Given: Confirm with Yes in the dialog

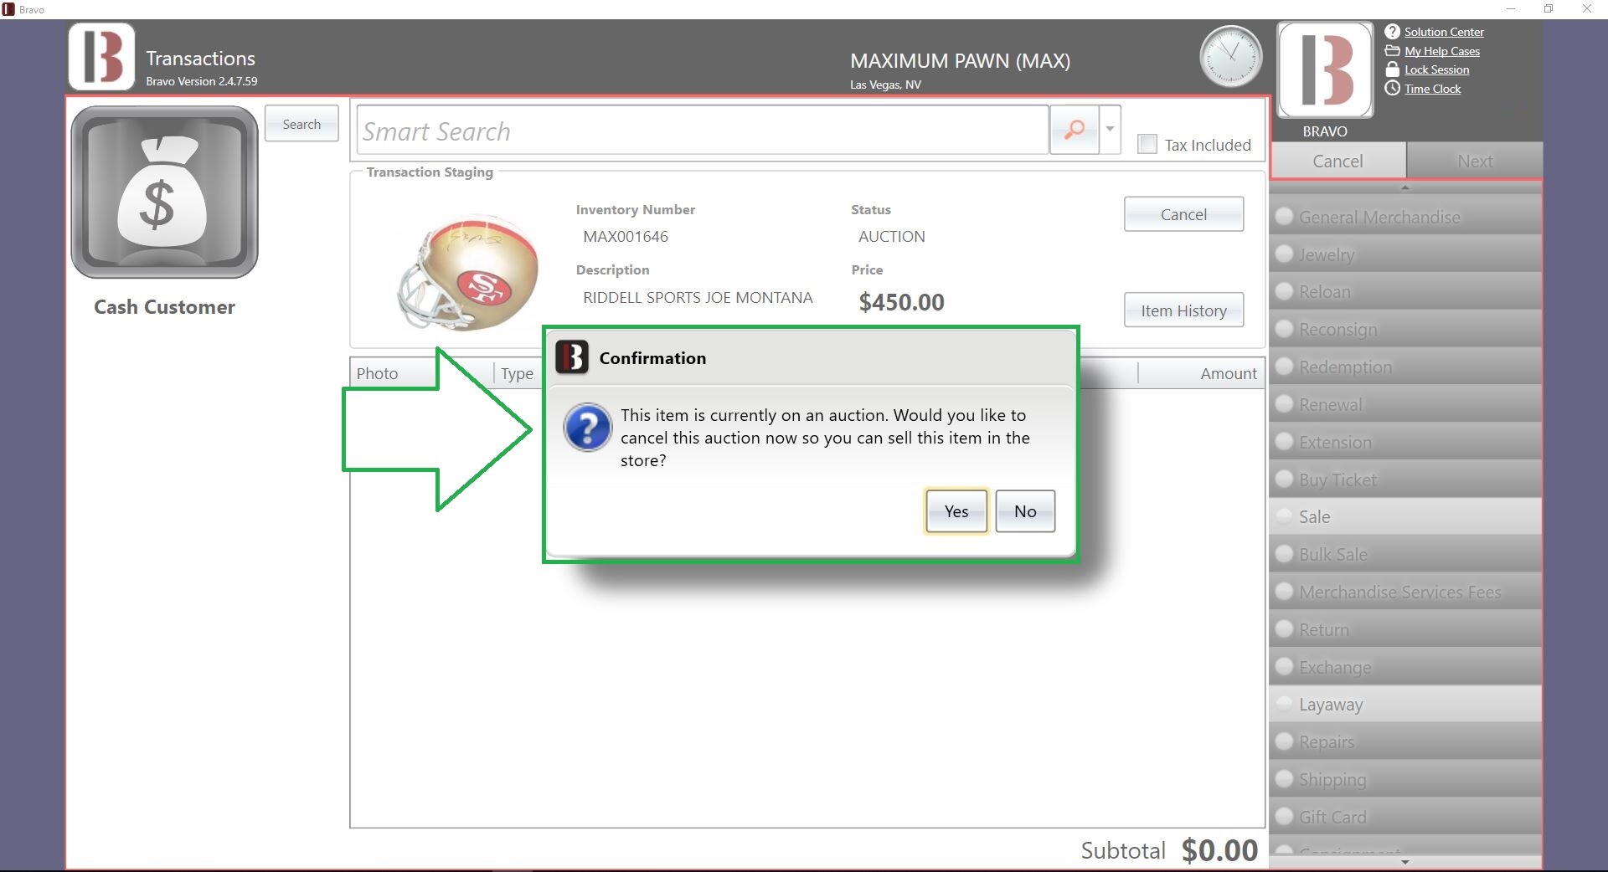Looking at the screenshot, I should click(x=956, y=511).
